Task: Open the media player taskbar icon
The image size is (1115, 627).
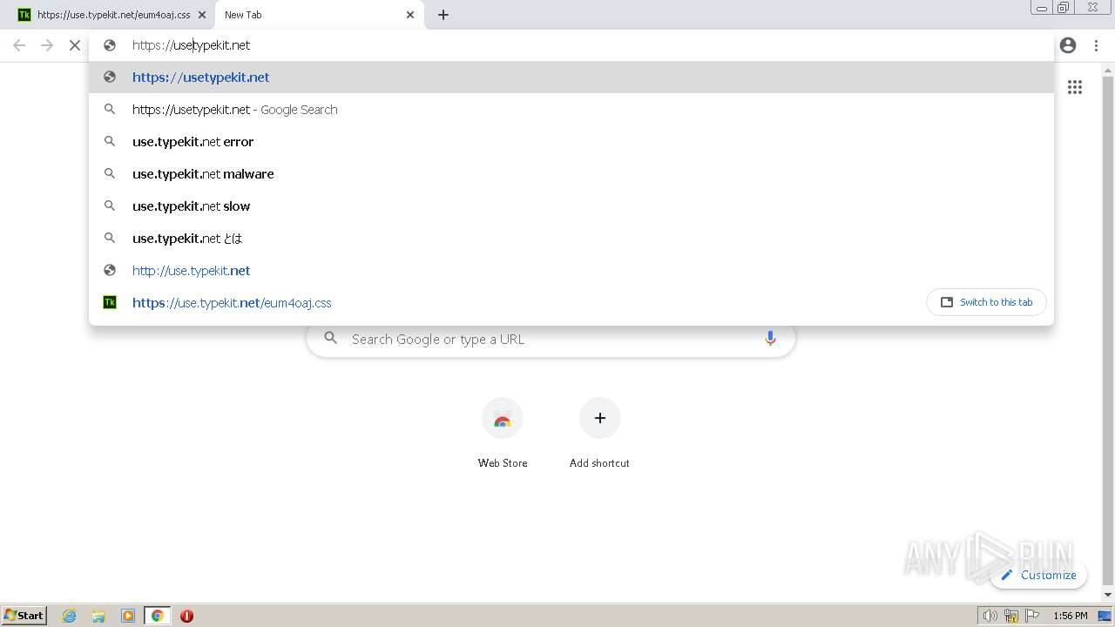Action: [128, 616]
